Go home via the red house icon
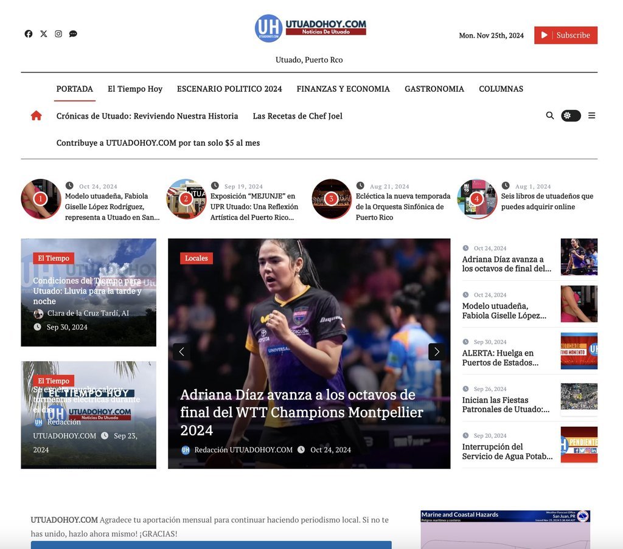Screen dimensions: 623x549 tap(37, 116)
